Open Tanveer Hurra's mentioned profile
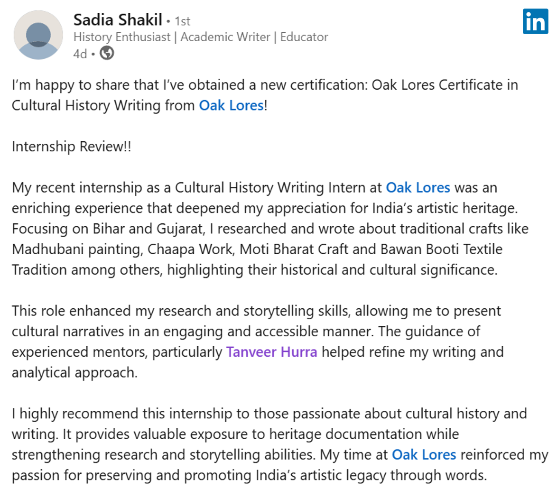The image size is (557, 489). coord(272,352)
